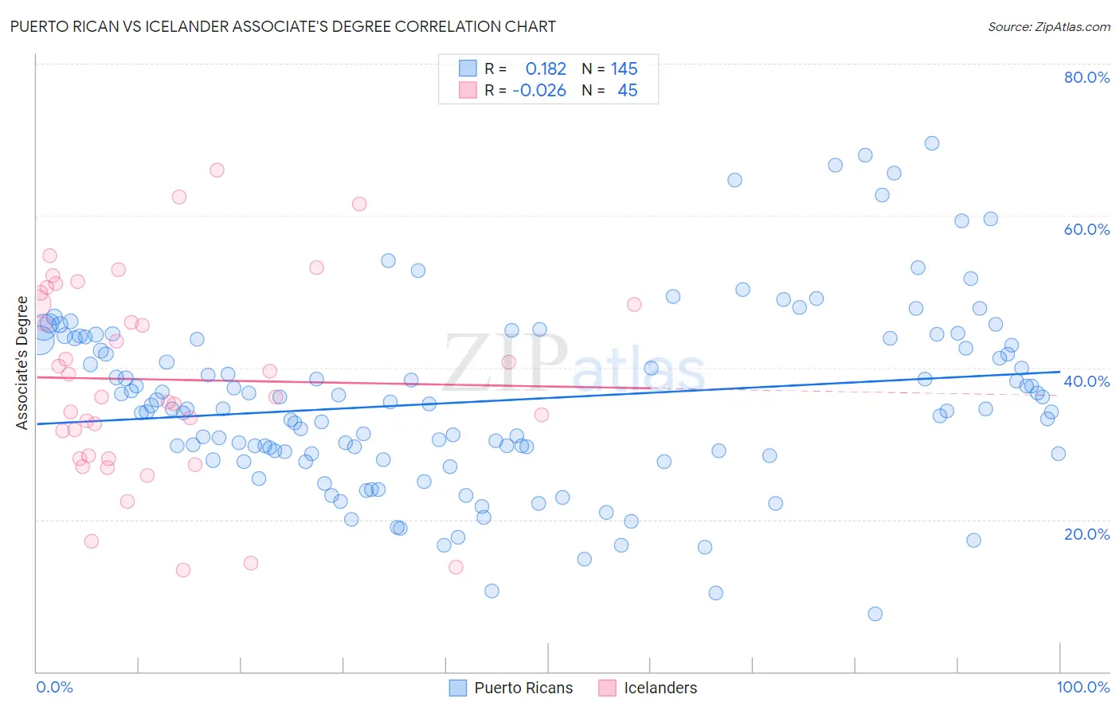
Task: Click the lowest blue Puerto Rican data point
Action: pyautogui.click(x=875, y=614)
